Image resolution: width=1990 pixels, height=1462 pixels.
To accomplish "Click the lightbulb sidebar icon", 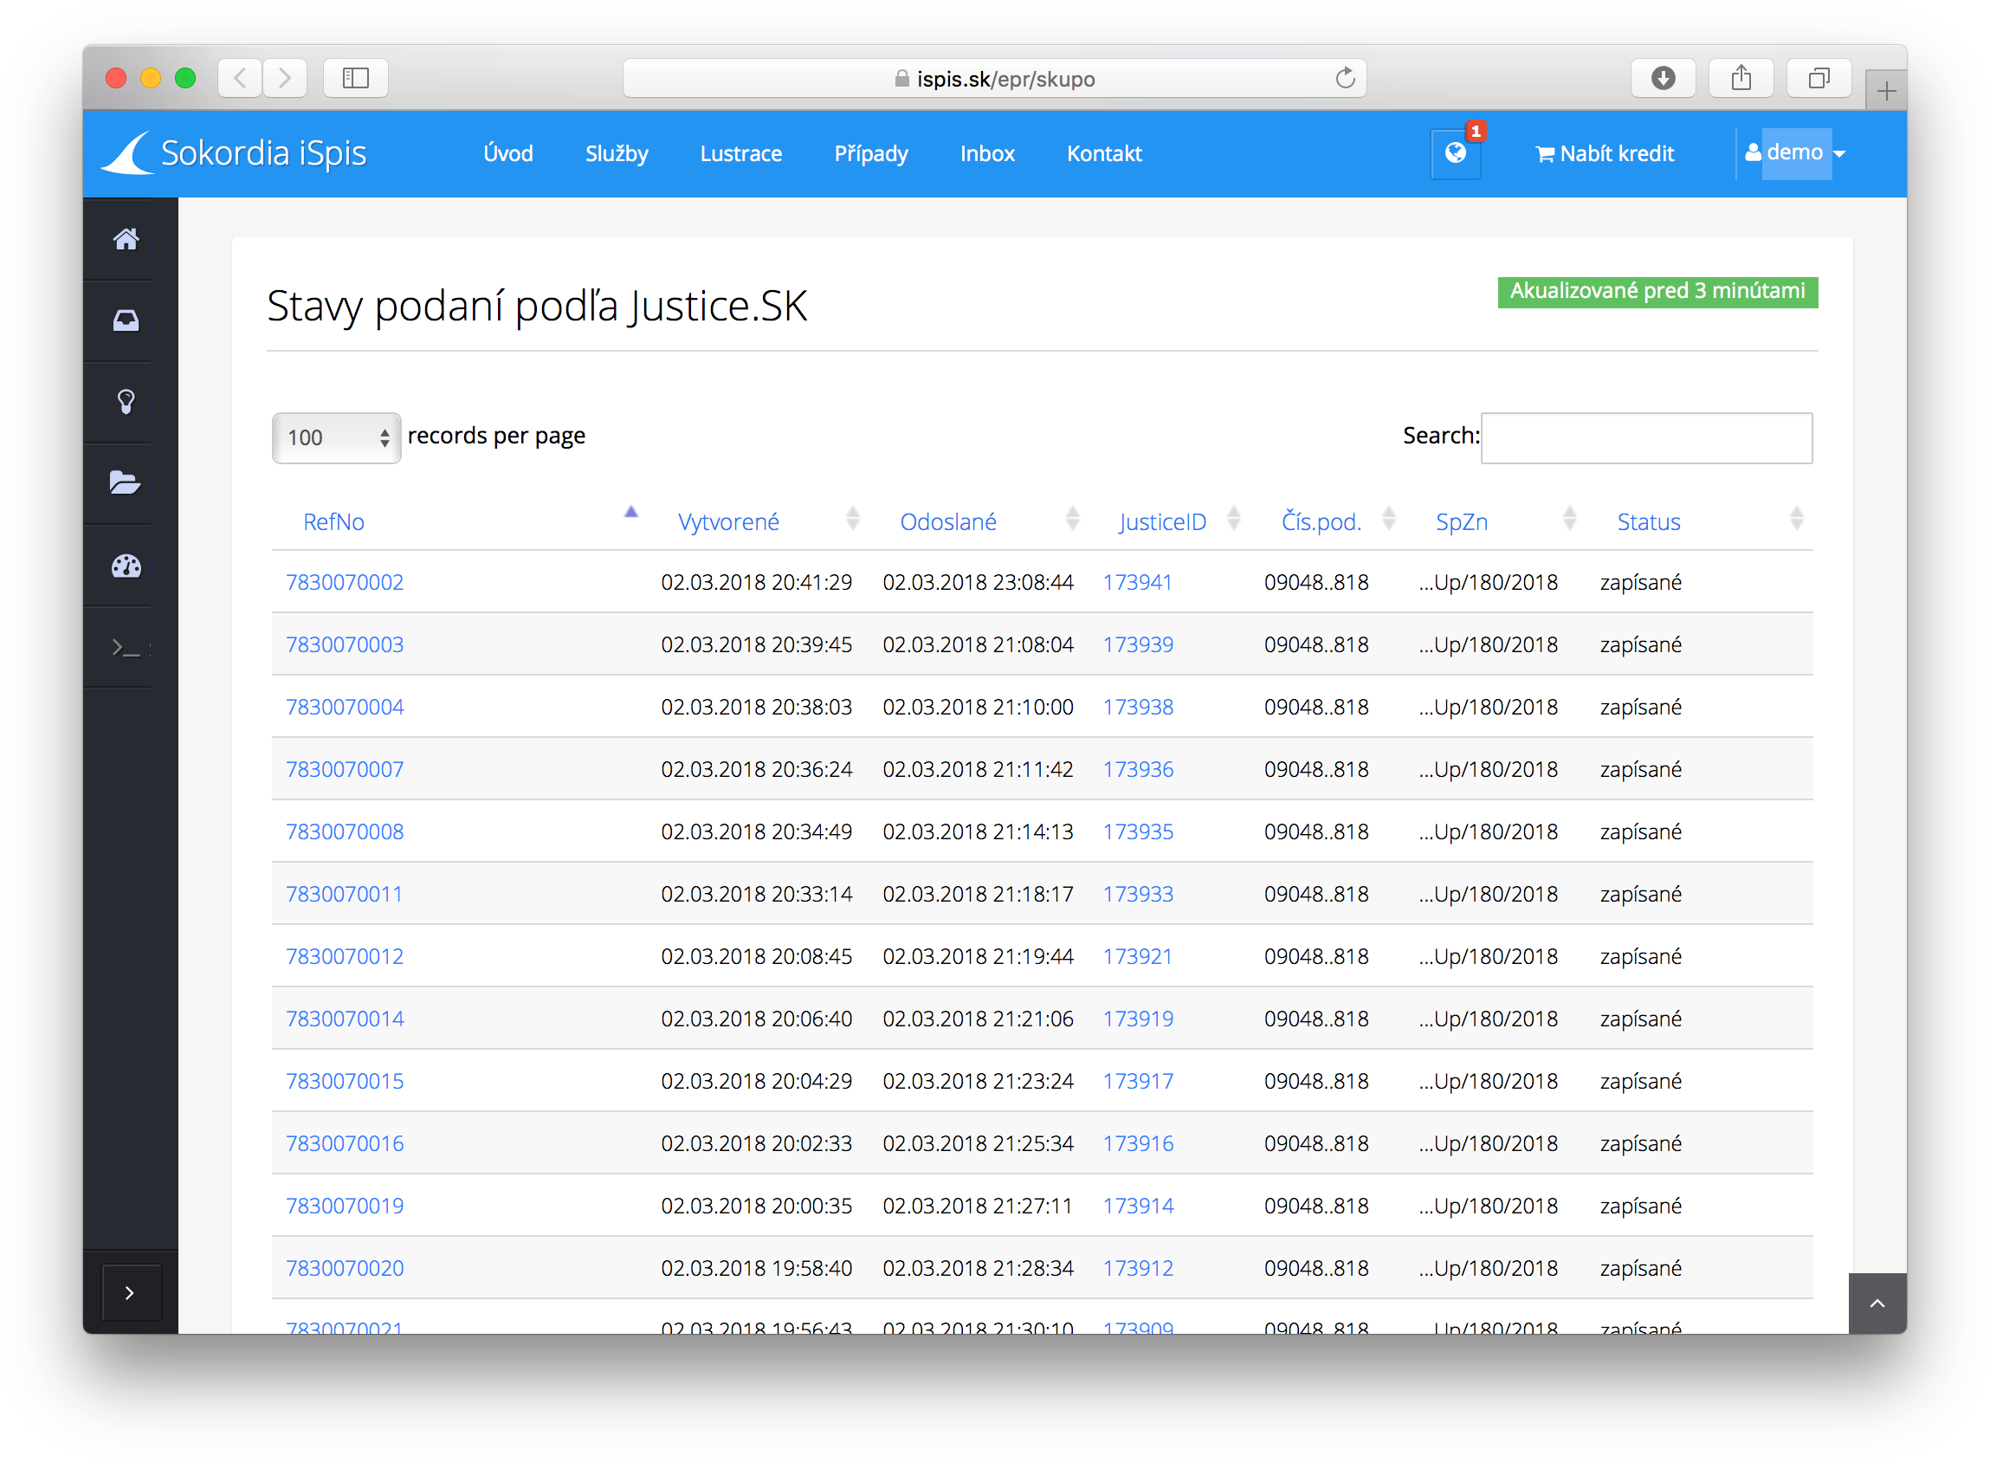I will [x=126, y=402].
